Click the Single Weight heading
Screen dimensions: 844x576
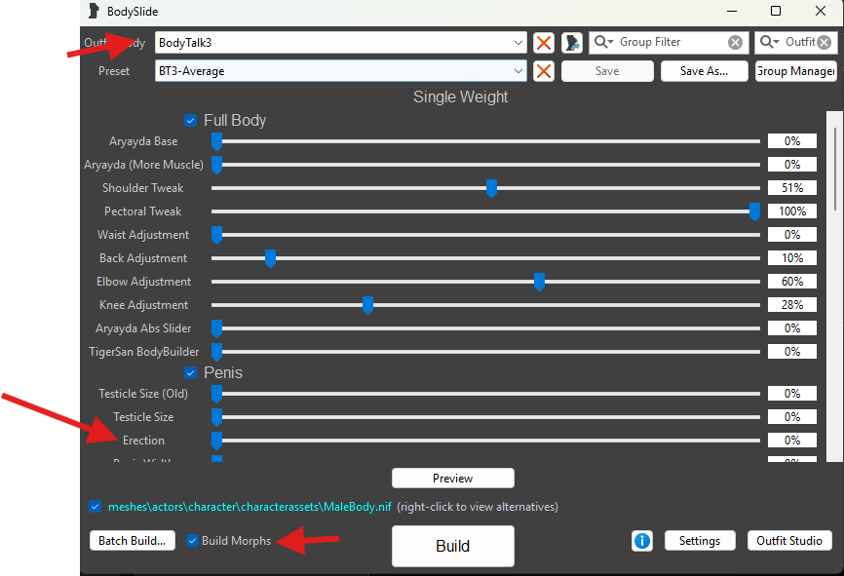[x=460, y=96]
